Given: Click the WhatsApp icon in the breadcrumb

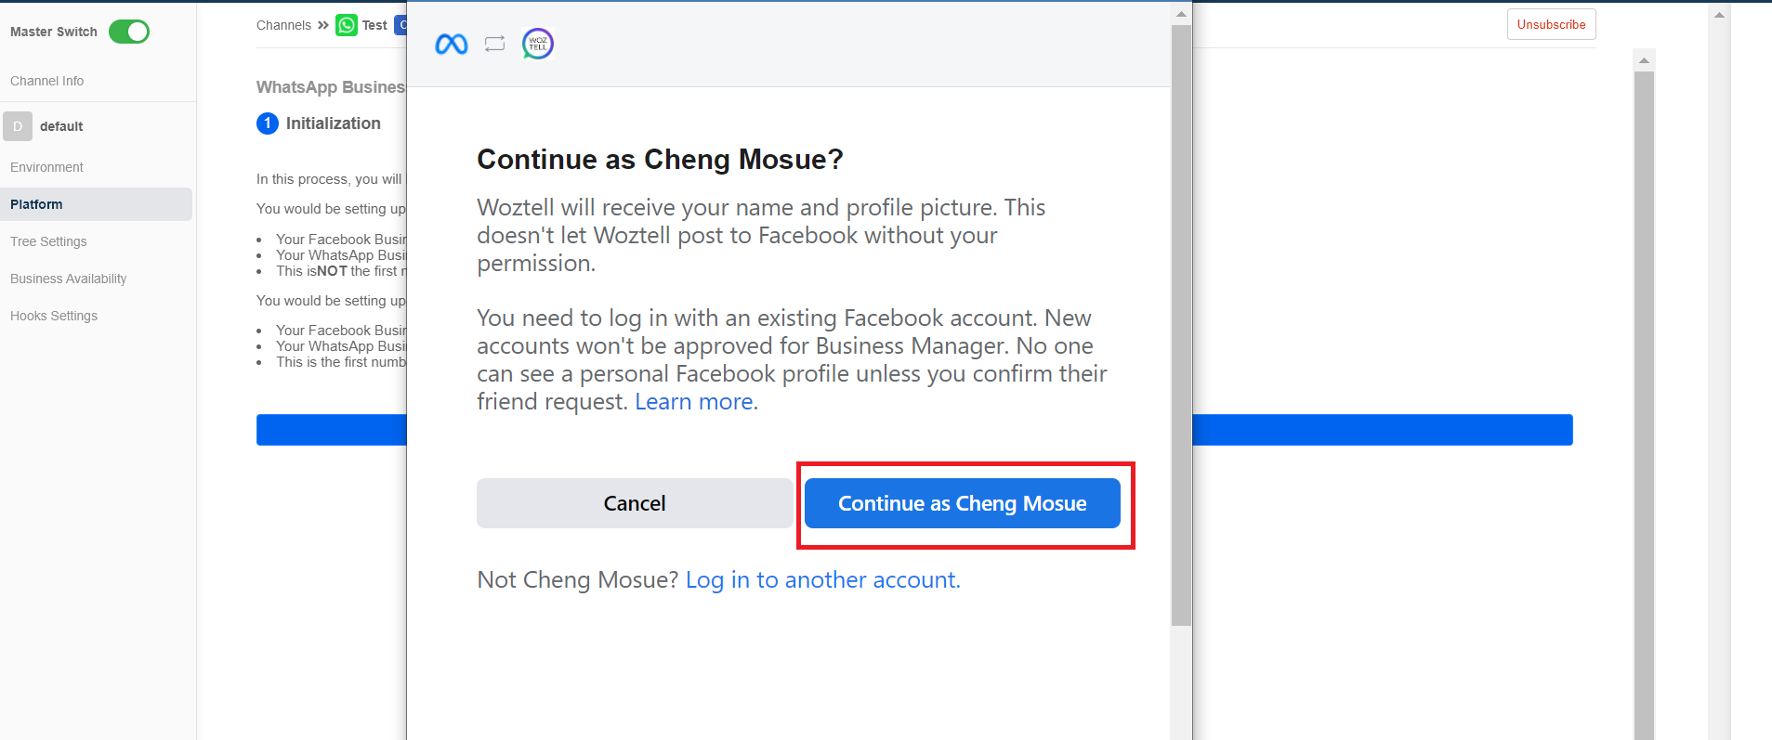Looking at the screenshot, I should coord(347,25).
